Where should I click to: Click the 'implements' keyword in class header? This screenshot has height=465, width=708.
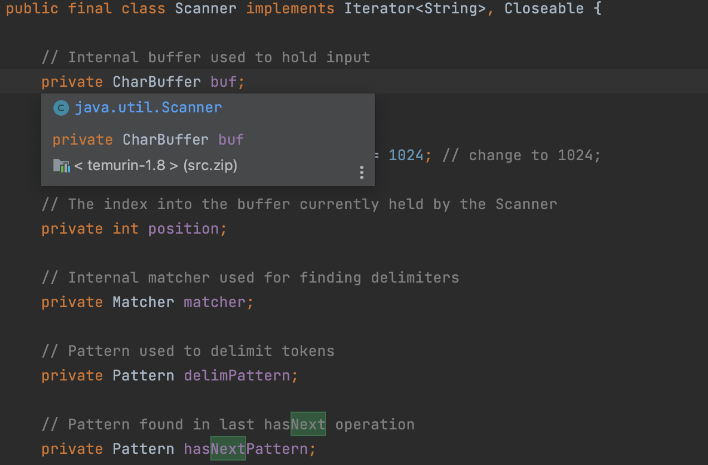point(291,9)
